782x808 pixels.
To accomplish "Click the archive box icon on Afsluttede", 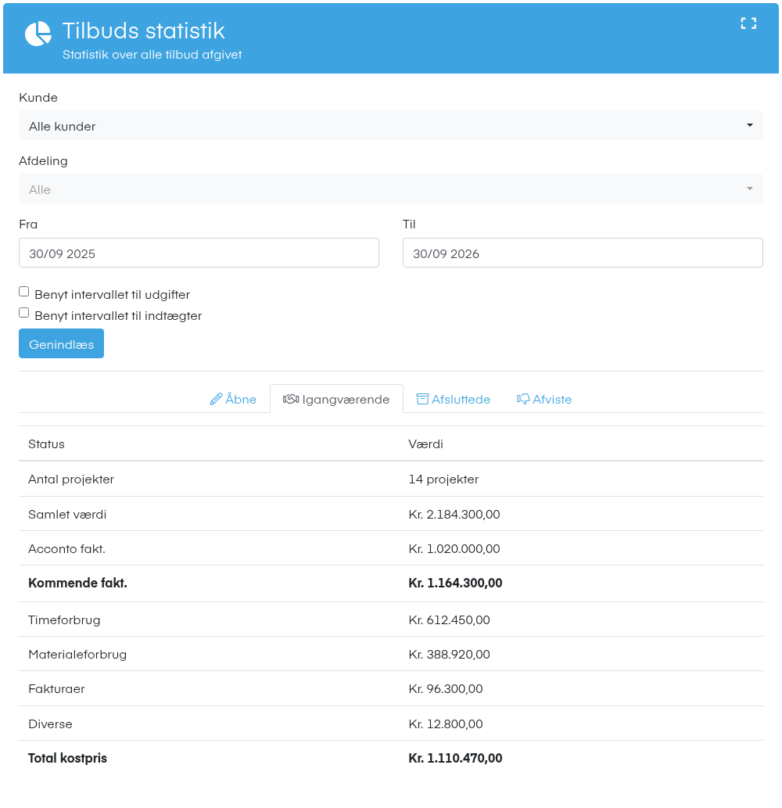I will pos(422,399).
